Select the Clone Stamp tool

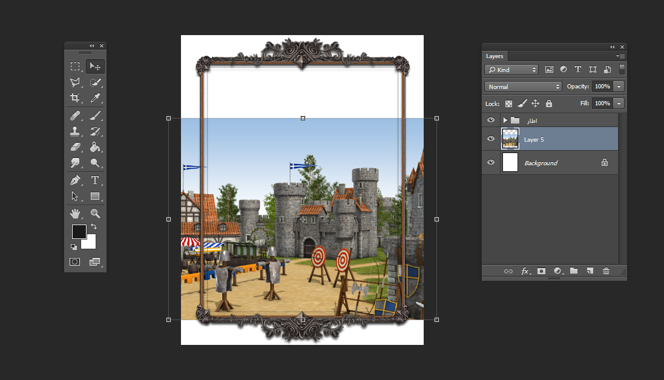[75, 131]
